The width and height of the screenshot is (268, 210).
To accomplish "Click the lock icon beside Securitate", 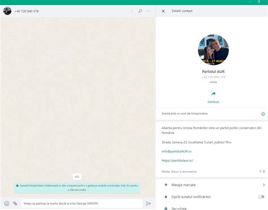I will [x=166, y=208].
